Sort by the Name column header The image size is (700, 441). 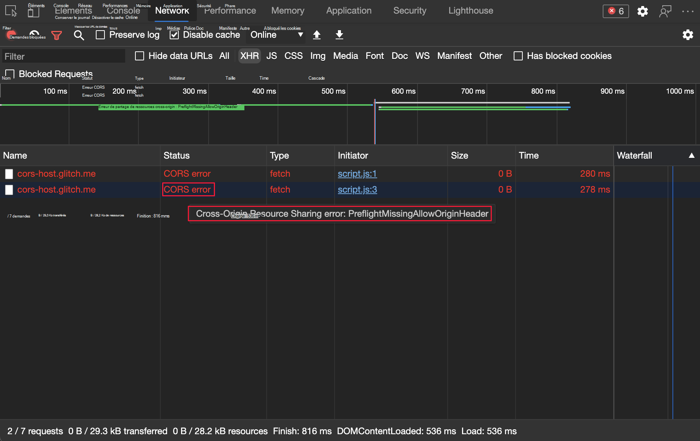coord(80,156)
